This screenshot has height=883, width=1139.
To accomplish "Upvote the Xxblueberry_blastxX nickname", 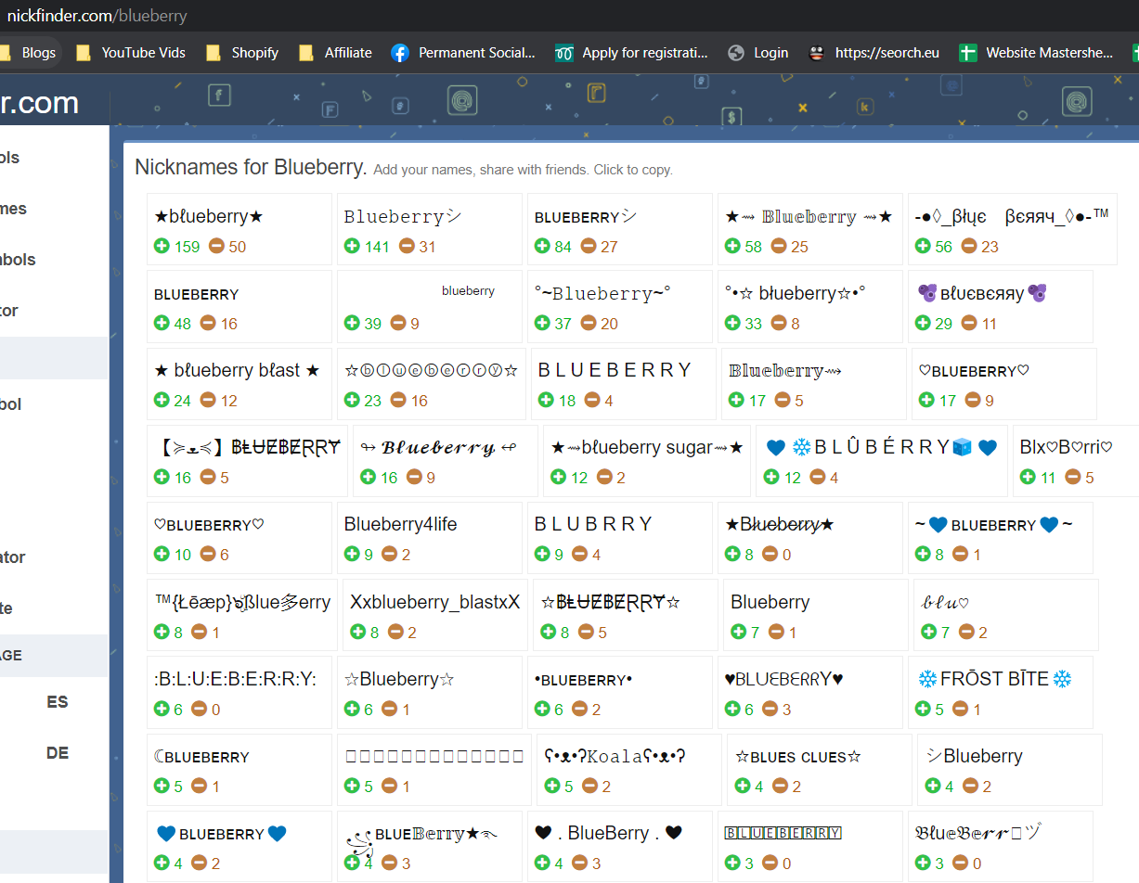I will (357, 632).
